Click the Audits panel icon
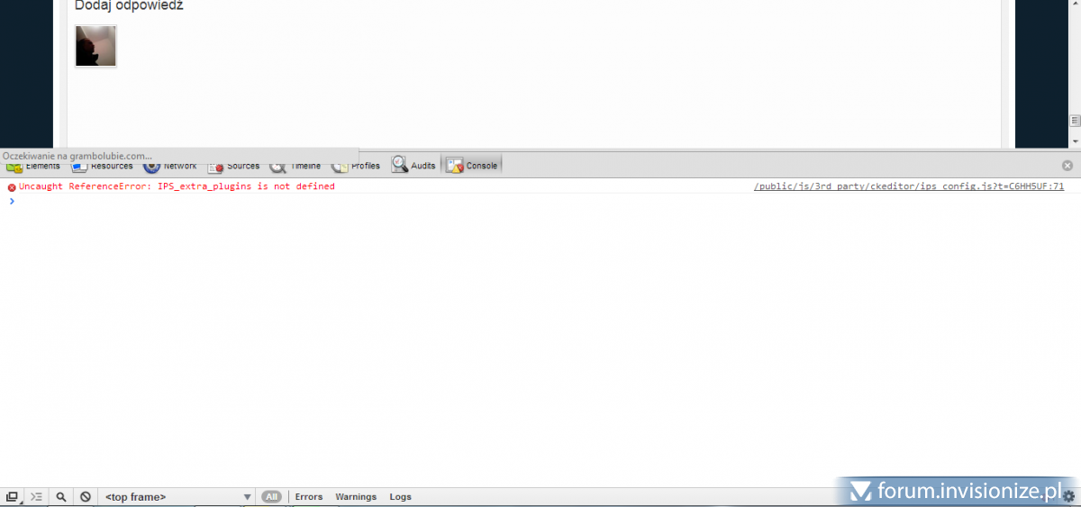This screenshot has width=1081, height=507. (x=399, y=165)
